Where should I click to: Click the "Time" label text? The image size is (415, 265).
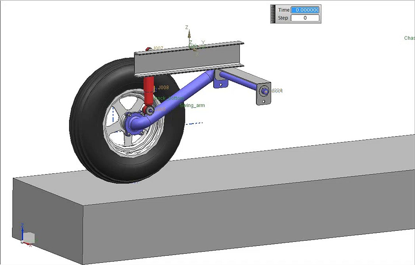pyautogui.click(x=284, y=10)
